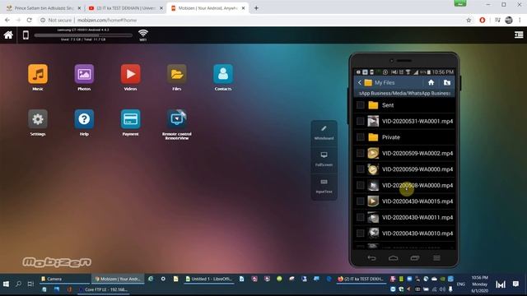The width and height of the screenshot is (527, 296).
Task: Switch to Camera app in taskbar
Action: point(64,279)
